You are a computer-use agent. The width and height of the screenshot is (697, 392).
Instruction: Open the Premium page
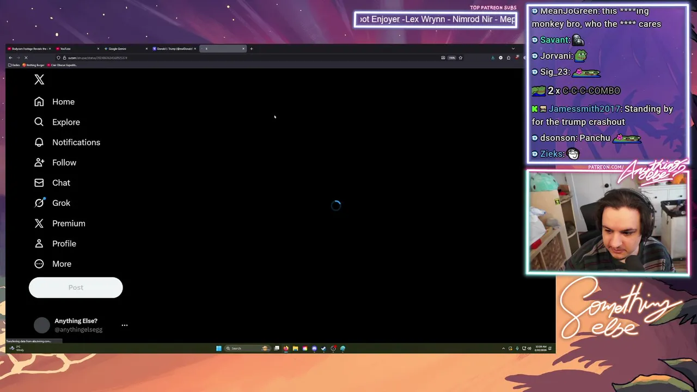click(60, 223)
